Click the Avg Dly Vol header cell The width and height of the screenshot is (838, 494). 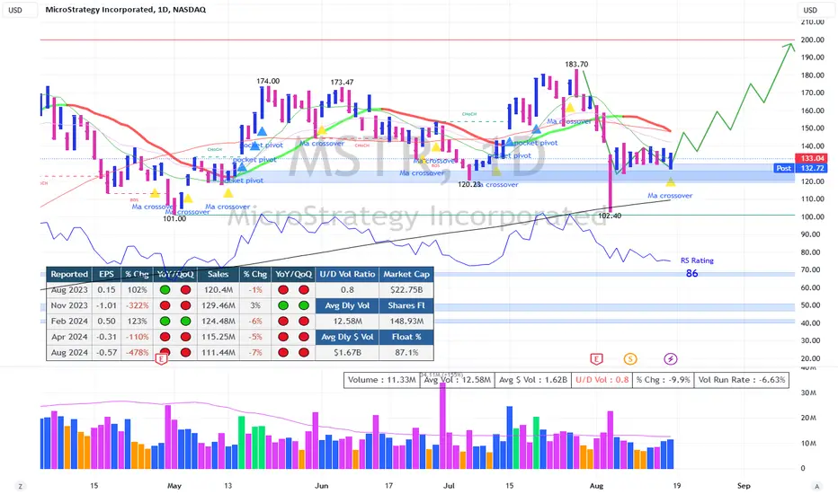[347, 305]
